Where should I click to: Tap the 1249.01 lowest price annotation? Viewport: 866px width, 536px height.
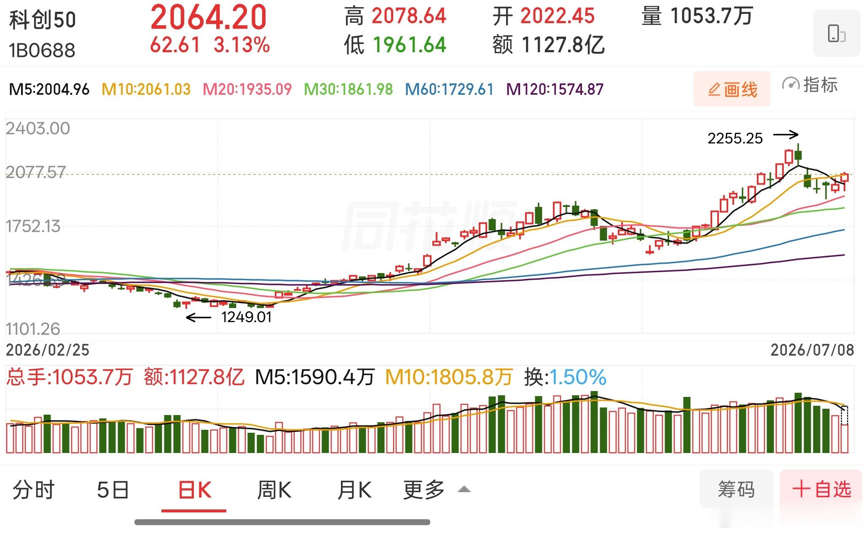247,317
